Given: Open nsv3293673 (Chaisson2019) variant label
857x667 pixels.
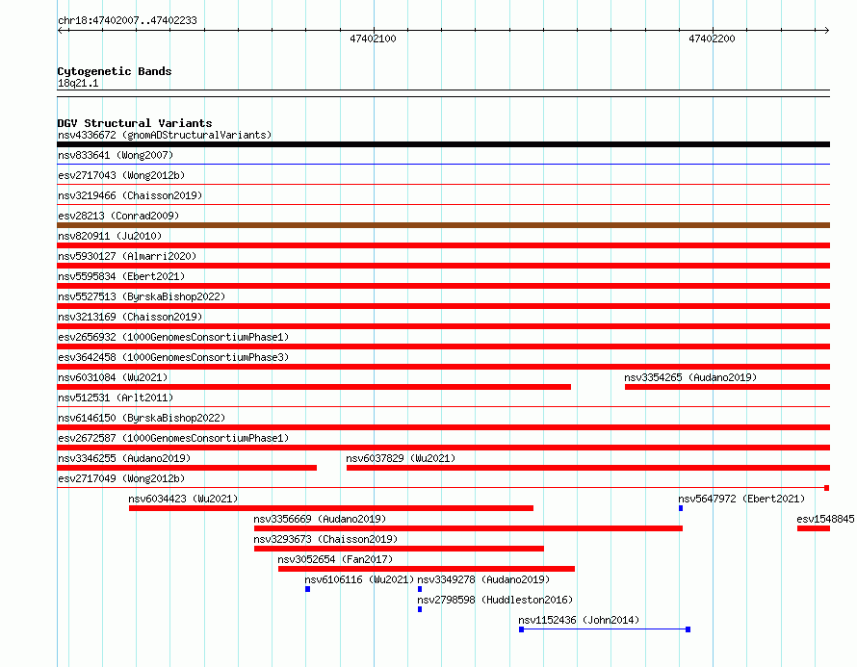Looking at the screenshot, I should pyautogui.click(x=325, y=539).
